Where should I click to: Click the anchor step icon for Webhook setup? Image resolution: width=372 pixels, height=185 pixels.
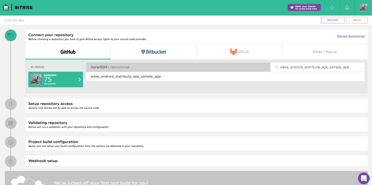(x=11, y=161)
